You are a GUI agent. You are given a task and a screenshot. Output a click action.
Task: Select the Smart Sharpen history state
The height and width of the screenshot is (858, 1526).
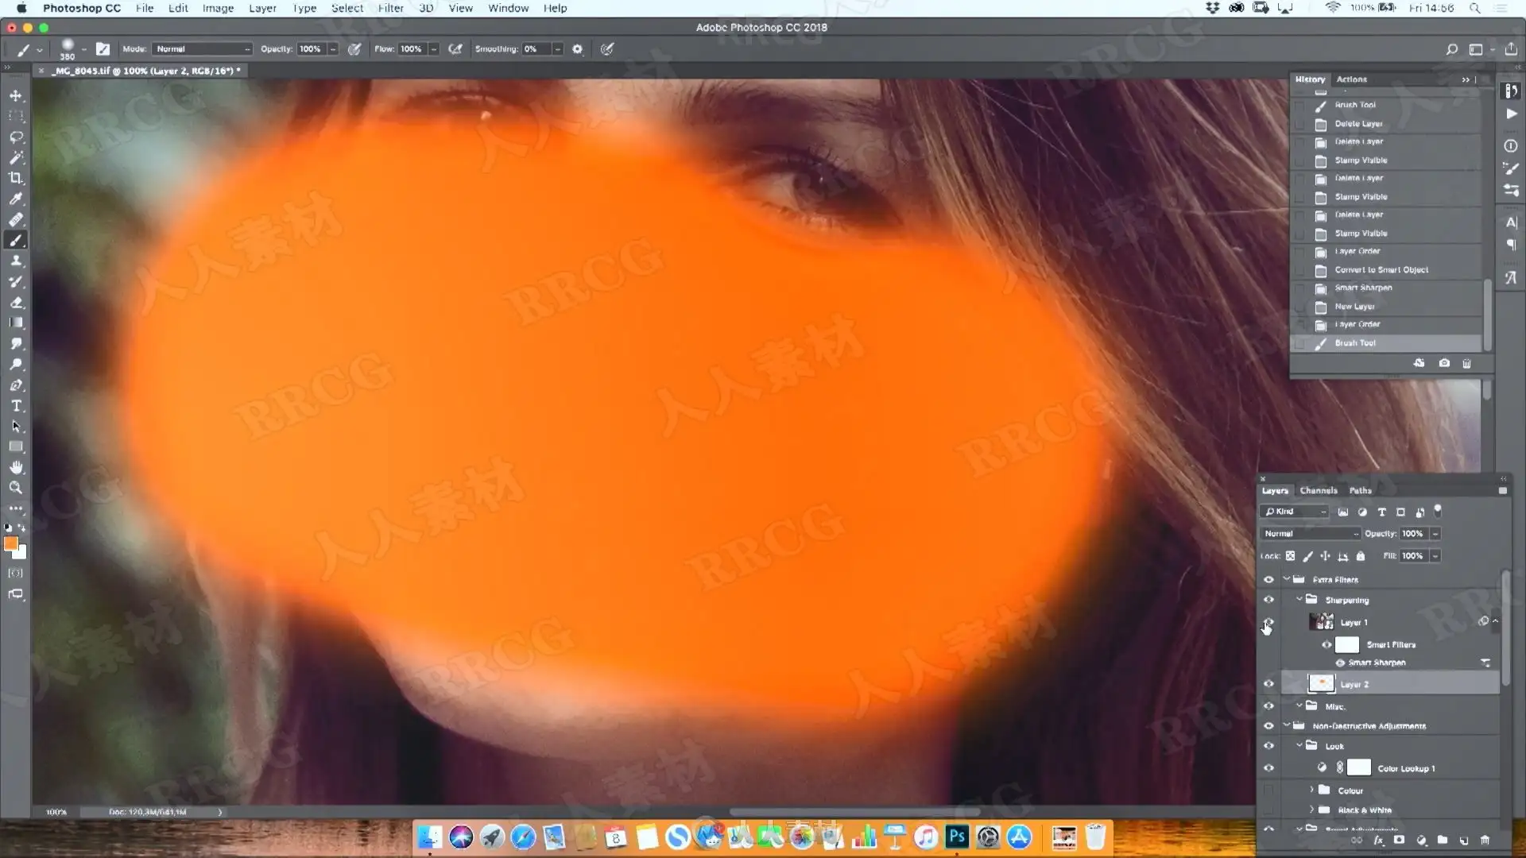click(1363, 288)
